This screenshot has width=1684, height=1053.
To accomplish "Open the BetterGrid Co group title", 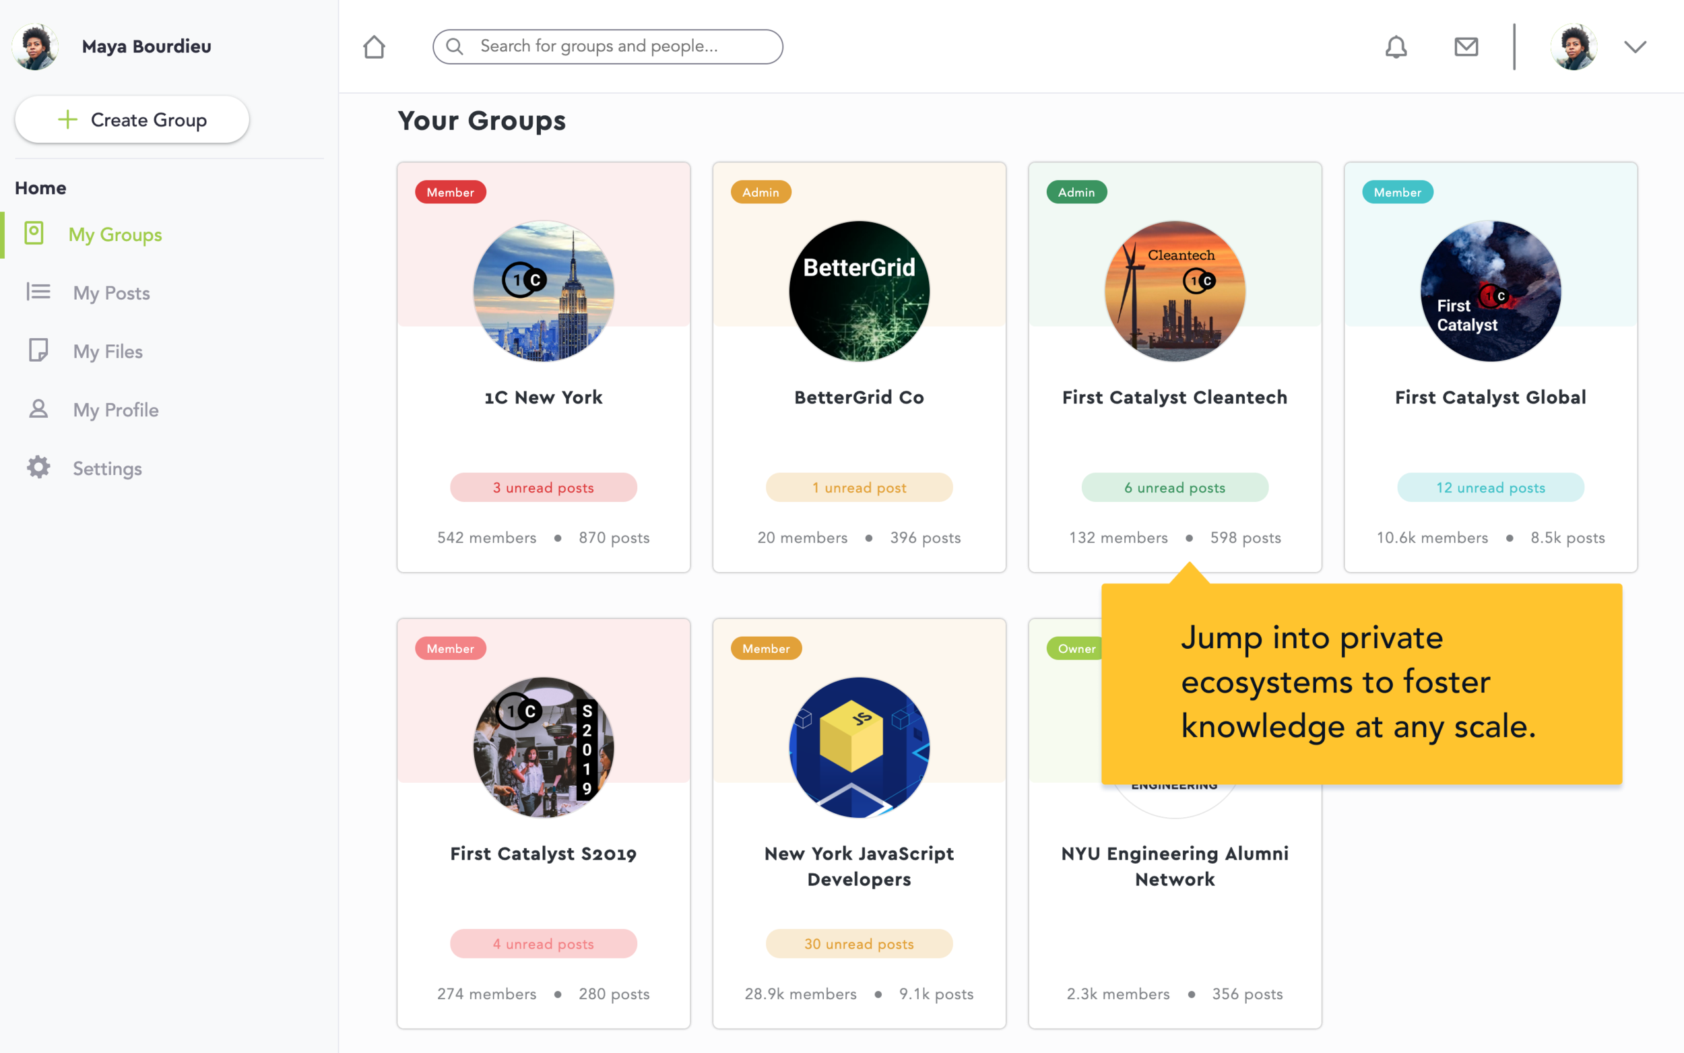I will click(x=859, y=397).
